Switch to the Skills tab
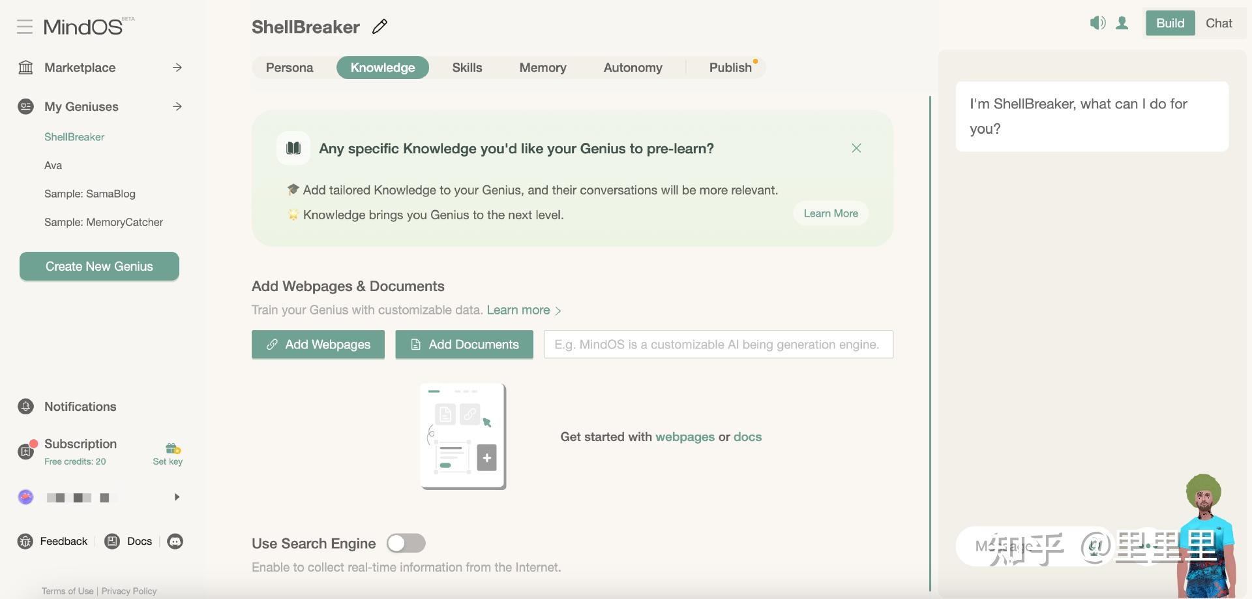The image size is (1252, 599). 467,68
